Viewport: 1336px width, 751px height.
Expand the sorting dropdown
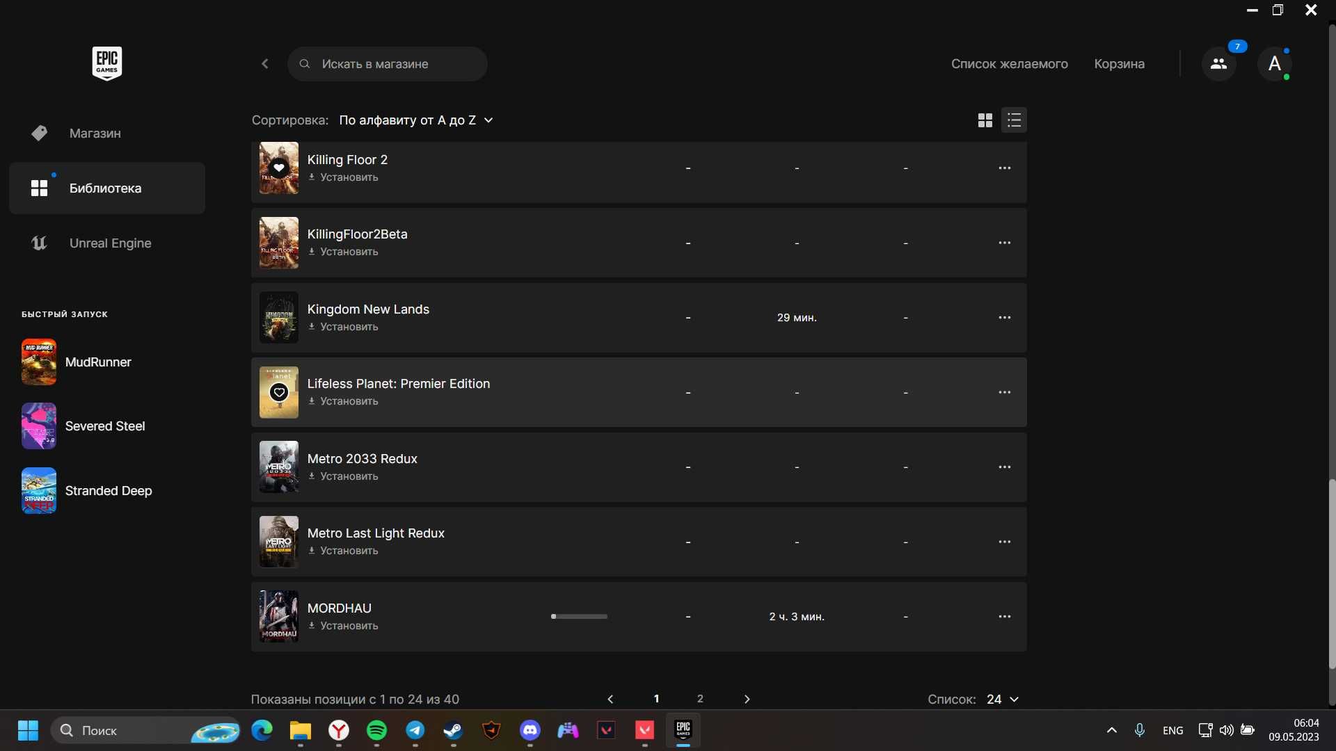(416, 120)
